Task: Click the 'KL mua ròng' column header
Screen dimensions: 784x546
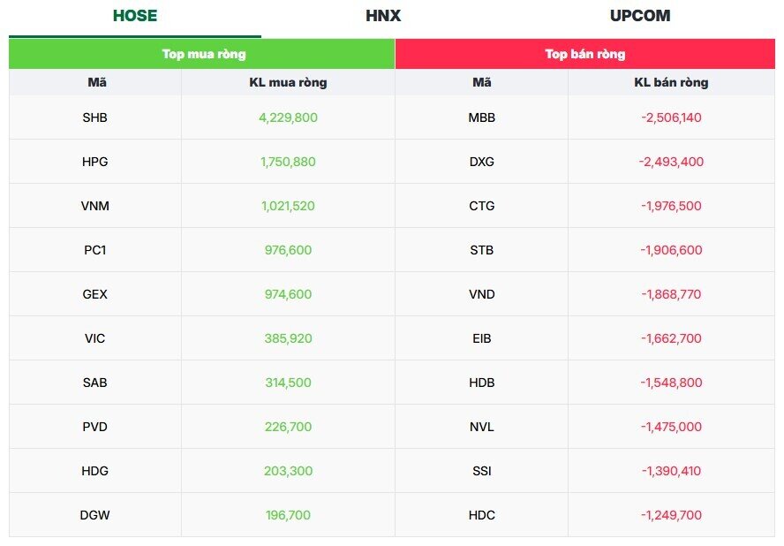Action: click(x=288, y=82)
